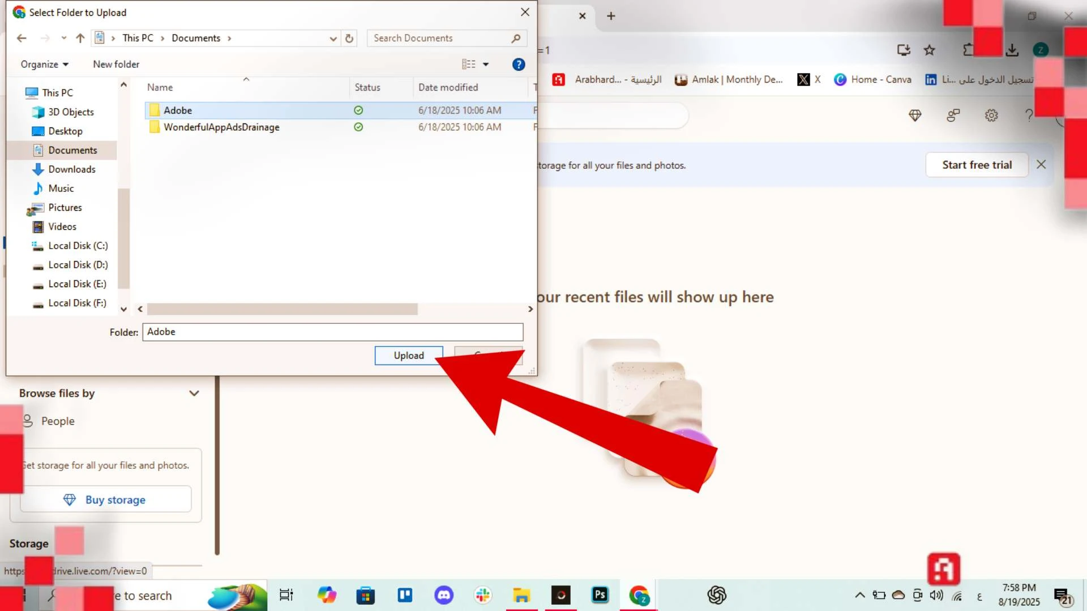Click navigation pane scroll-down arrow

tap(123, 309)
